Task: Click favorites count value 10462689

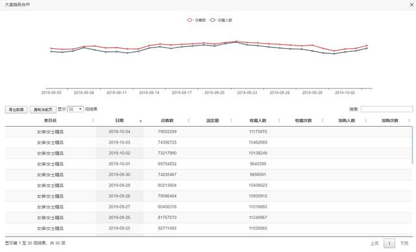Action: coord(258,142)
